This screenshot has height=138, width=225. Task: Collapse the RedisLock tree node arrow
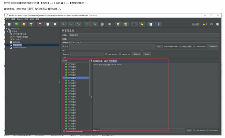[6, 29]
